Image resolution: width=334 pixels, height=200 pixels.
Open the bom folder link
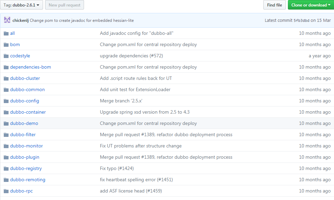(15, 44)
